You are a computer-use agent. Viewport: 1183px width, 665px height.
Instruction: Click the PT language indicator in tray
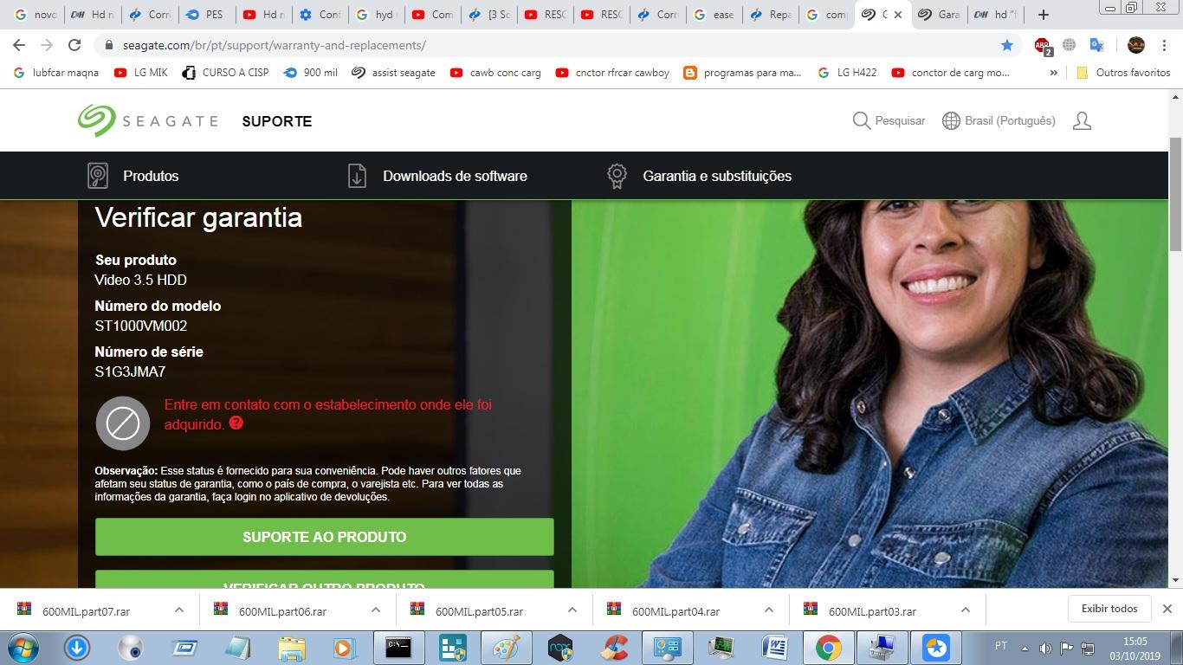pos(1001,646)
